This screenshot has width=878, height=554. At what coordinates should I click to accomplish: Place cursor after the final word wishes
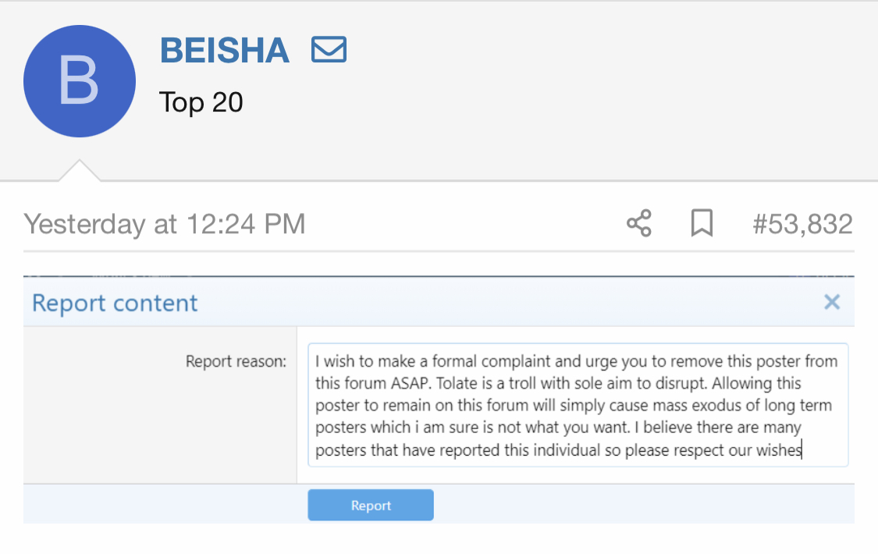[x=803, y=450]
